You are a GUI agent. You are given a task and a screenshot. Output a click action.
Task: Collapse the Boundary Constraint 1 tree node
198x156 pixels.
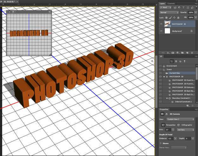click(x=167, y=98)
